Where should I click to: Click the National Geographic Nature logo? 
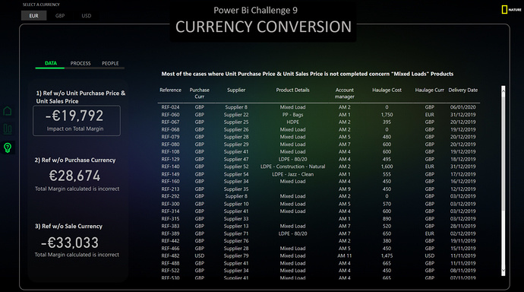pyautogui.click(x=511, y=10)
